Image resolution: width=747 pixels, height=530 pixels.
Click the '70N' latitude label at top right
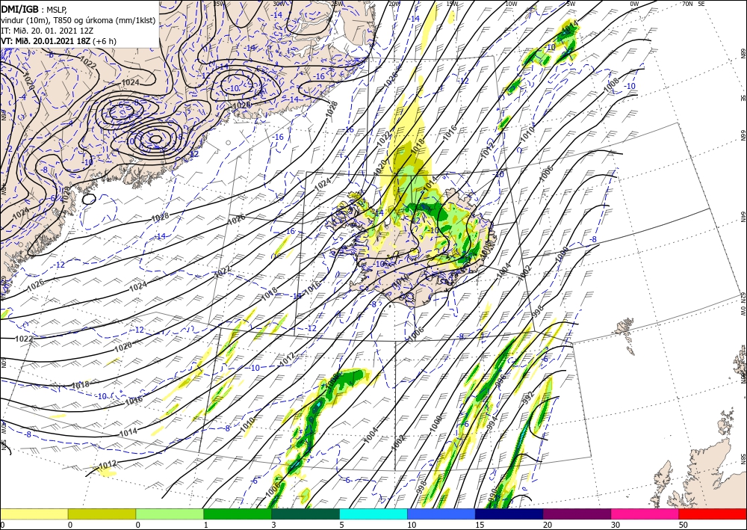coord(687,4)
